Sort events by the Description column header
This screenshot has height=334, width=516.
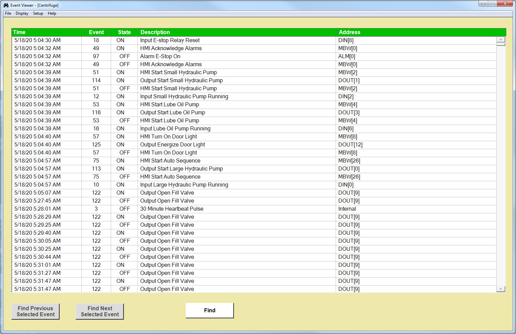click(x=155, y=32)
